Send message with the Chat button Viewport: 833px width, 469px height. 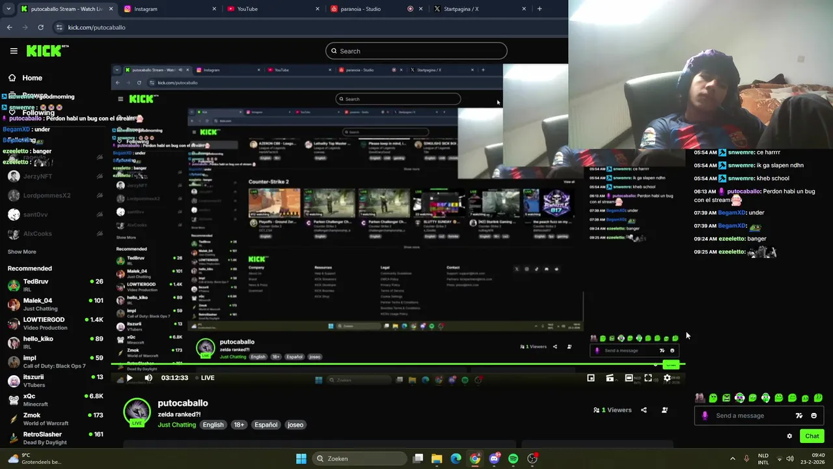tap(812, 436)
